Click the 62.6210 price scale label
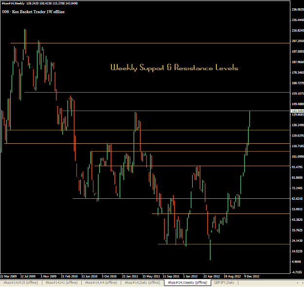 coord(297,199)
